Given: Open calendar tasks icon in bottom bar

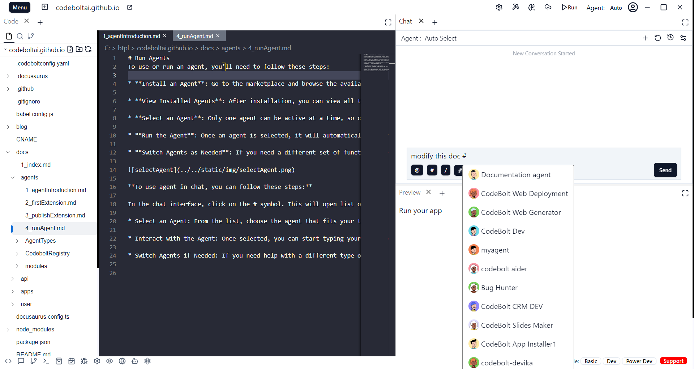Looking at the screenshot, I should click(x=72, y=361).
